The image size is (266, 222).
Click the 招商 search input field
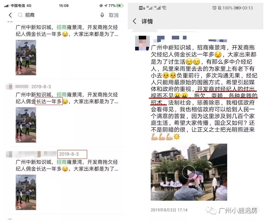(58, 15)
